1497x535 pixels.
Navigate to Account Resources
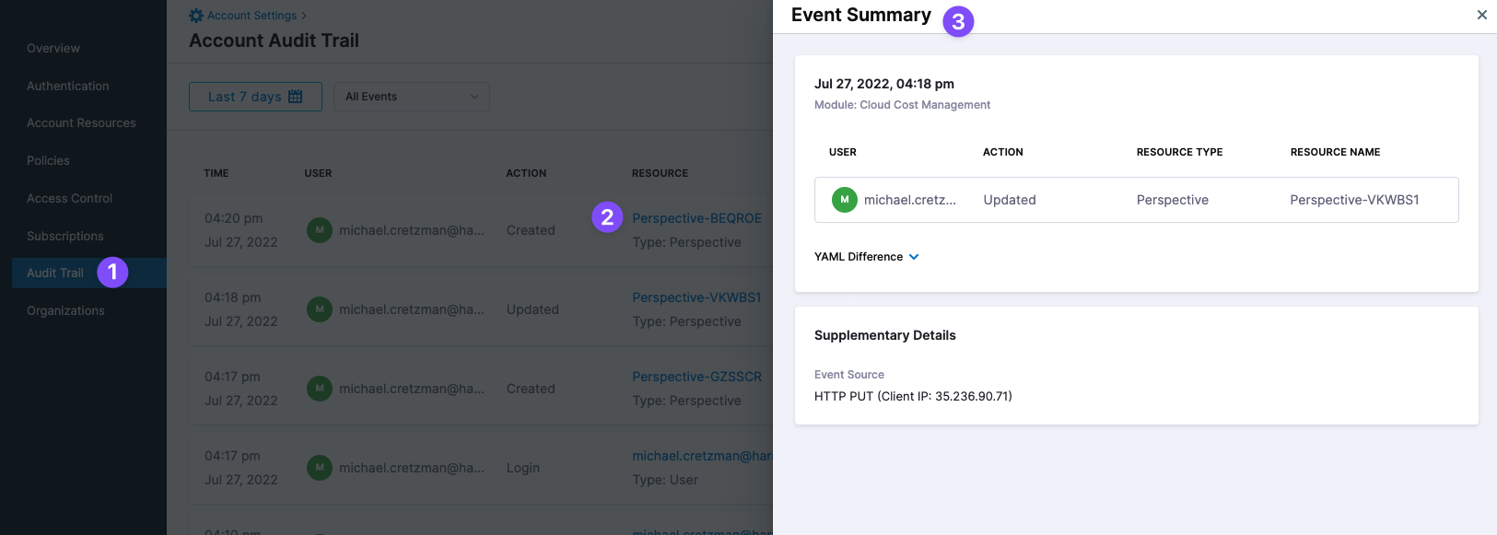[x=81, y=122]
